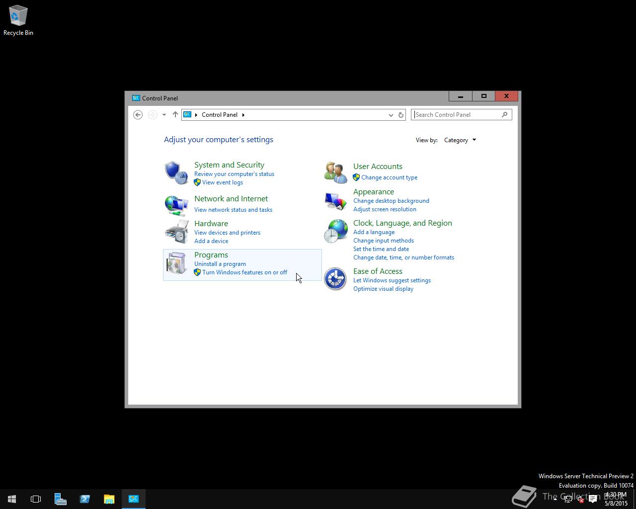Click Uninstall a program
The height and width of the screenshot is (509, 636).
220,264
